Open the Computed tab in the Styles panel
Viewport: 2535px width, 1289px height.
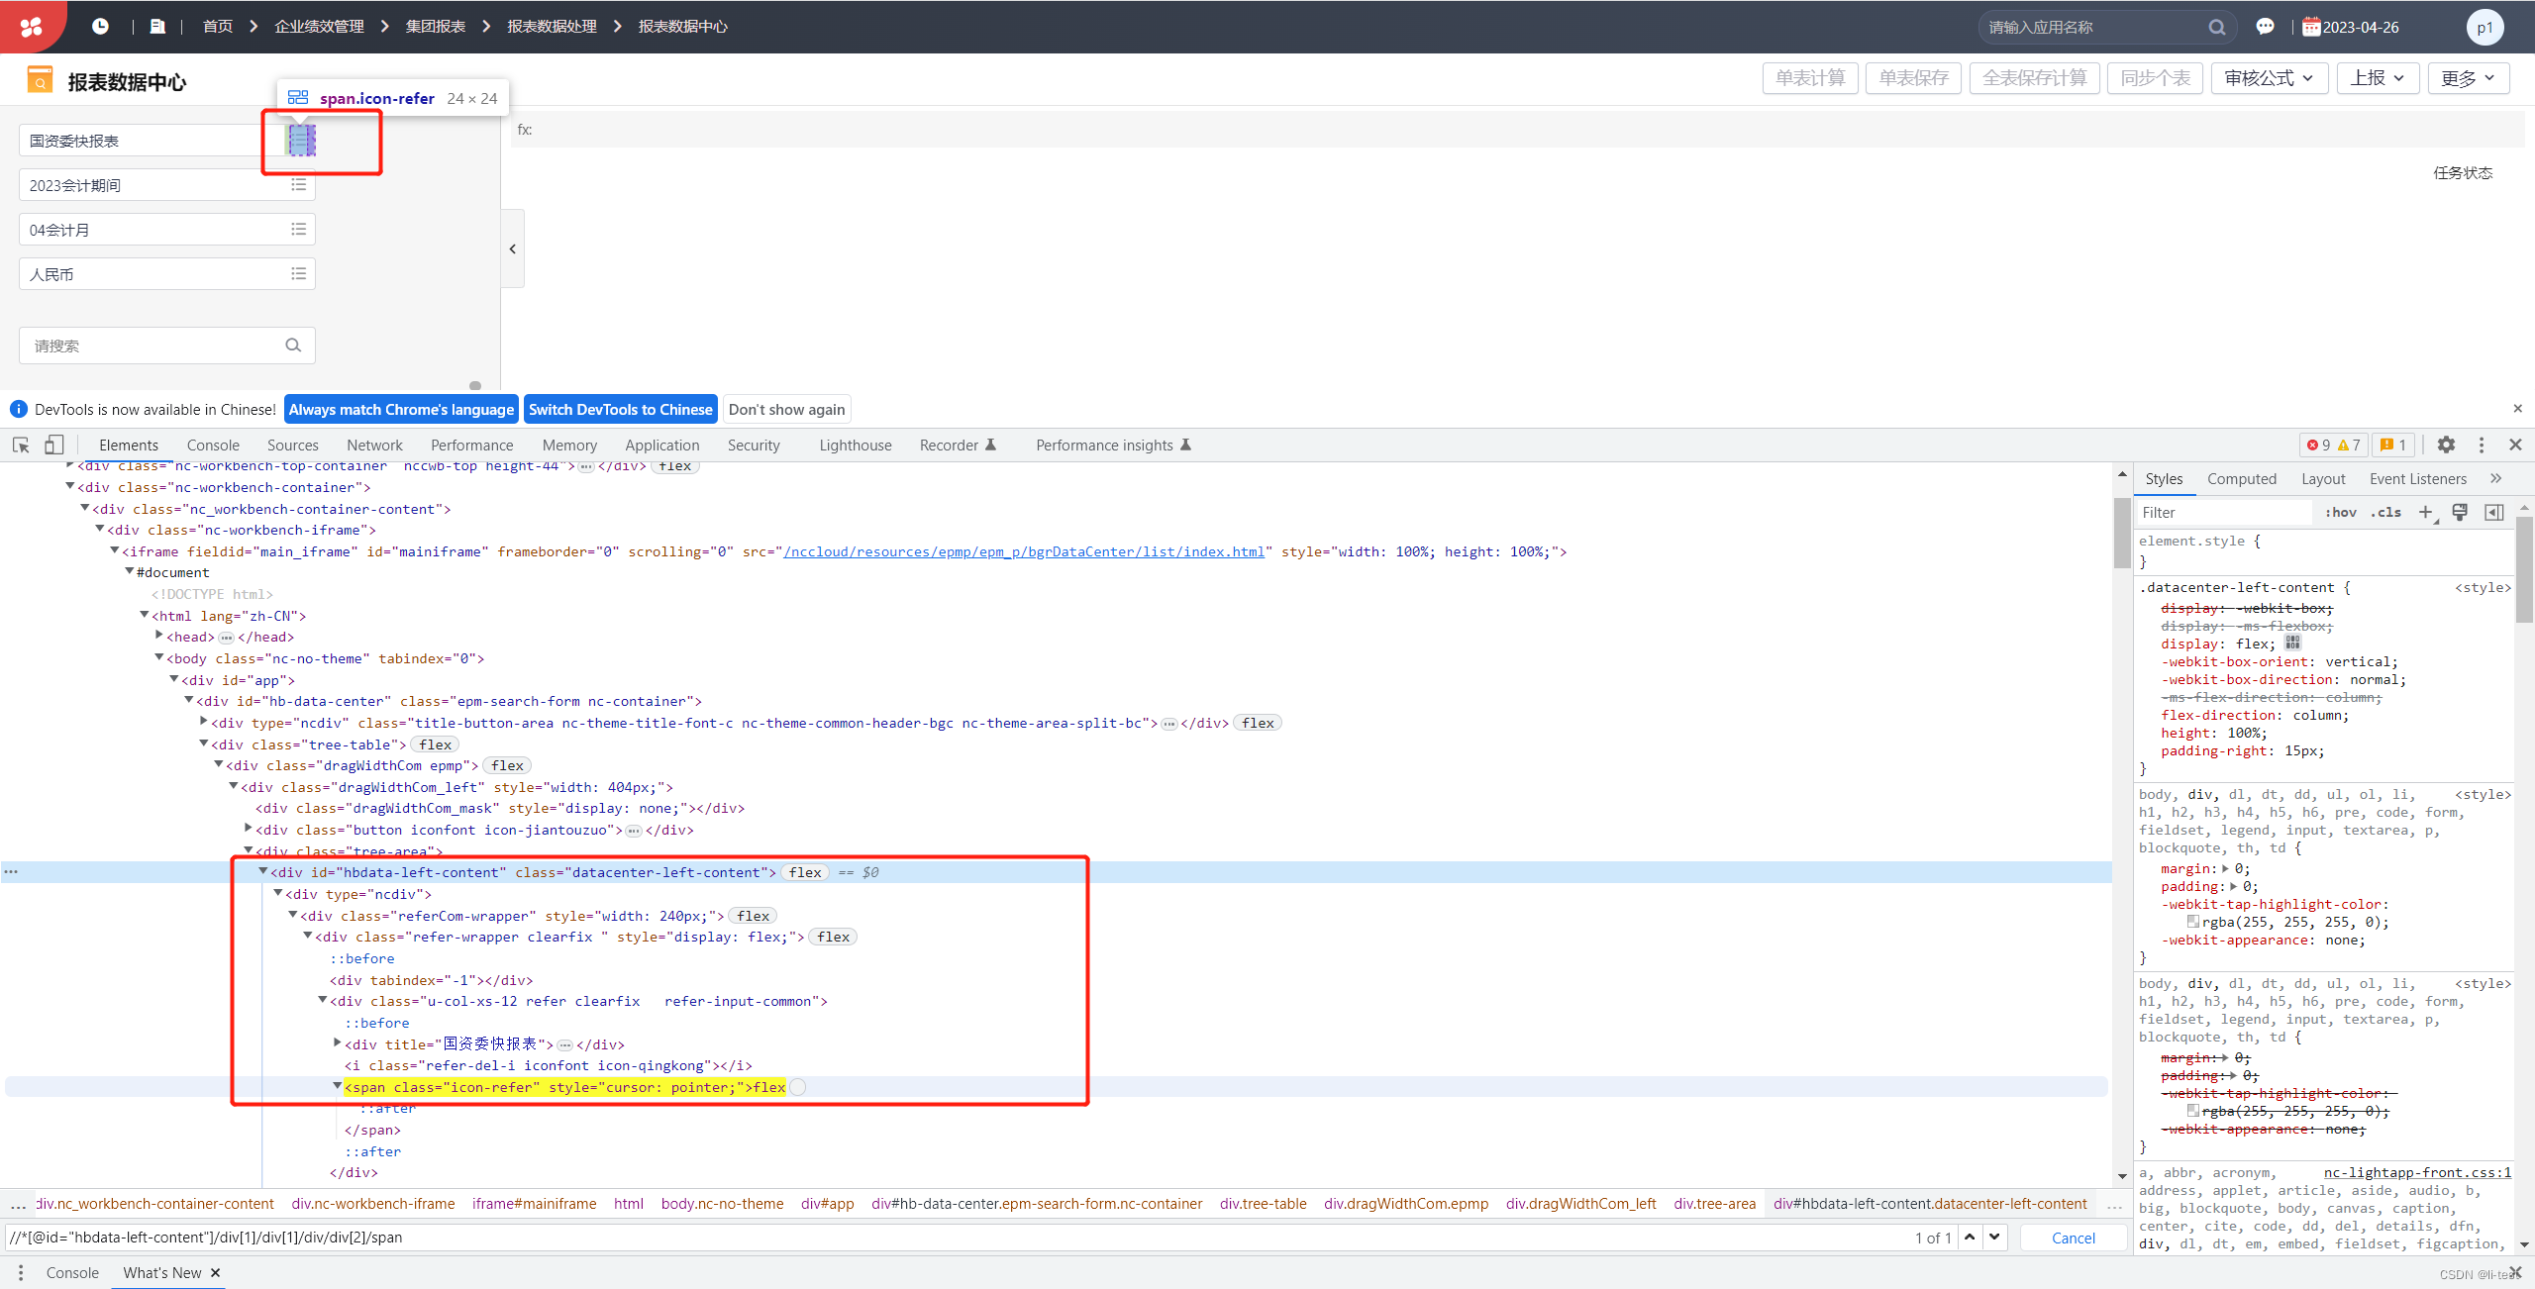point(2242,478)
